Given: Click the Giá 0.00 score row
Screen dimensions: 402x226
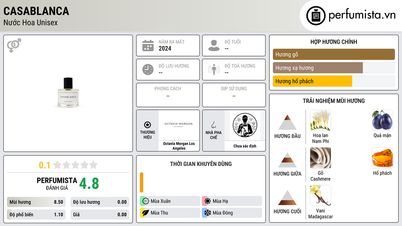Looking at the screenshot, I should tap(100, 215).
